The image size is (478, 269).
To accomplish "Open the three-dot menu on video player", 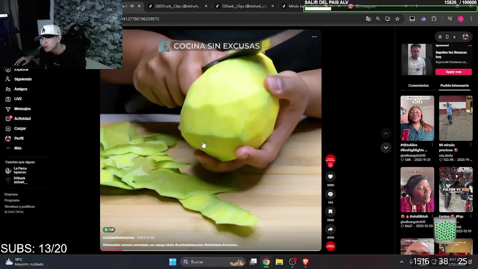I will 314,37.
